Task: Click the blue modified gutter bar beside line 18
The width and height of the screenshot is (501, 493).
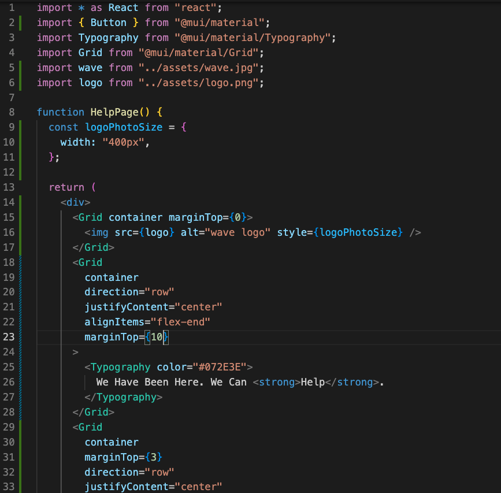Action: tap(20, 262)
